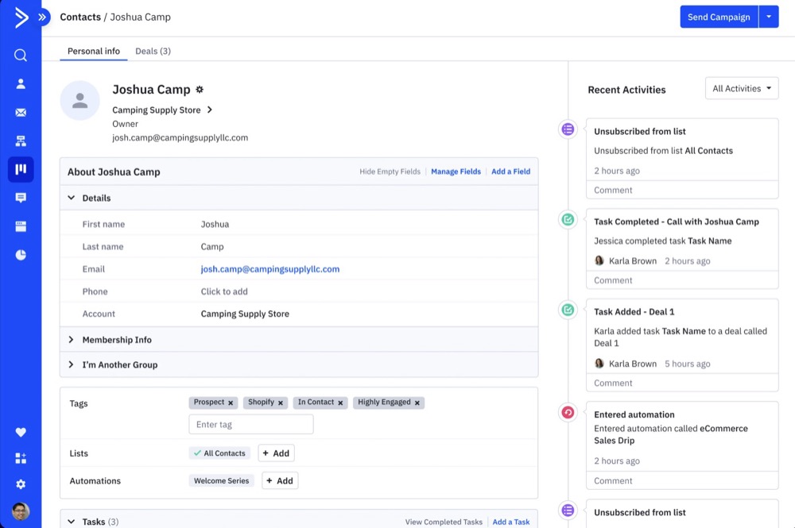Open Conversations chat bubble sidebar icon
Image resolution: width=795 pixels, height=528 pixels.
click(21, 198)
